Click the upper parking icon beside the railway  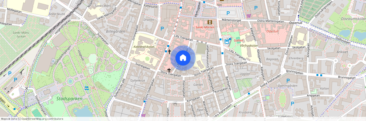[10, 73]
